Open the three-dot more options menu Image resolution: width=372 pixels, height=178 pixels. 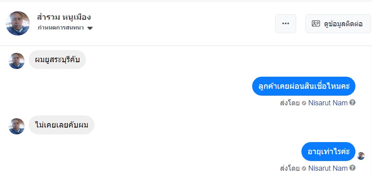point(286,23)
